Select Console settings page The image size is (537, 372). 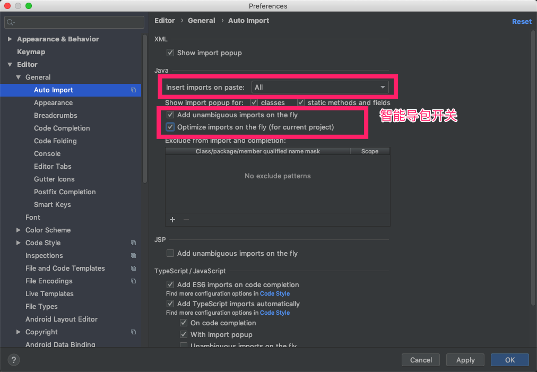47,153
